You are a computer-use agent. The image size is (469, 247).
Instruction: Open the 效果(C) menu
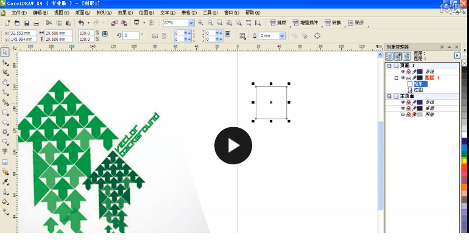(x=125, y=13)
